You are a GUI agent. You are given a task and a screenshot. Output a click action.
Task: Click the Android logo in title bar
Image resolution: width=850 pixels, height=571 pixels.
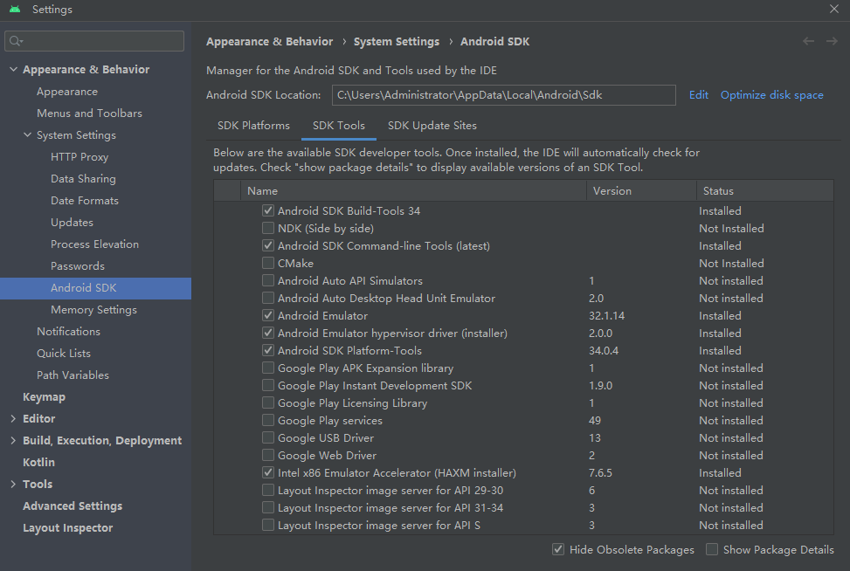pyautogui.click(x=15, y=10)
